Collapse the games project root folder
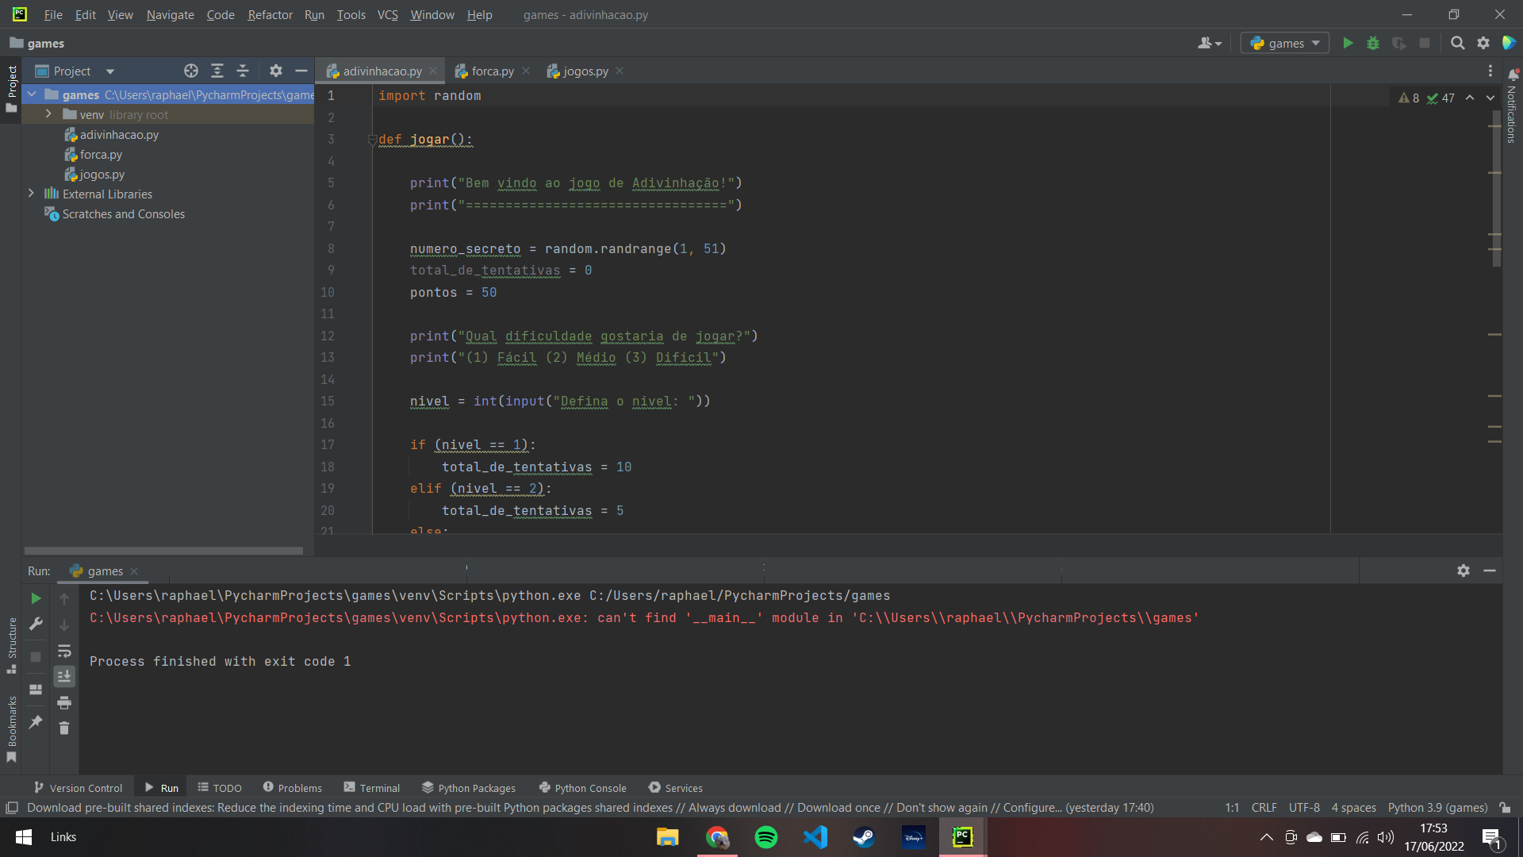The height and width of the screenshot is (857, 1523). click(32, 94)
